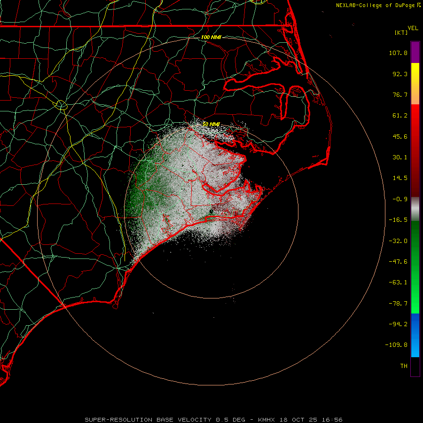
Task: Click the -94.2 value on the velocity scale
Action: [x=398, y=324]
